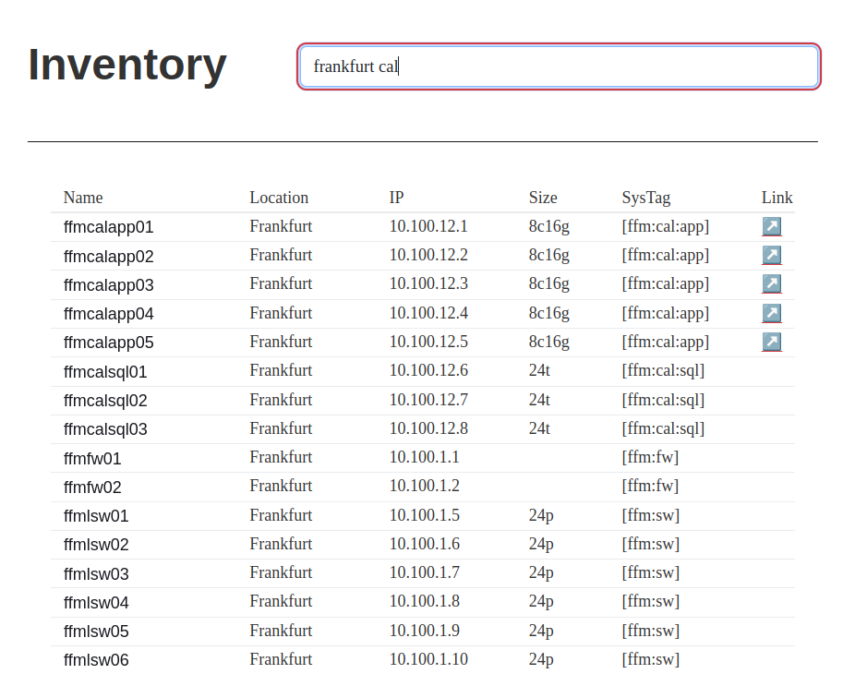This screenshot has height=674, width=855.
Task: Click the Name column header
Action: [83, 198]
